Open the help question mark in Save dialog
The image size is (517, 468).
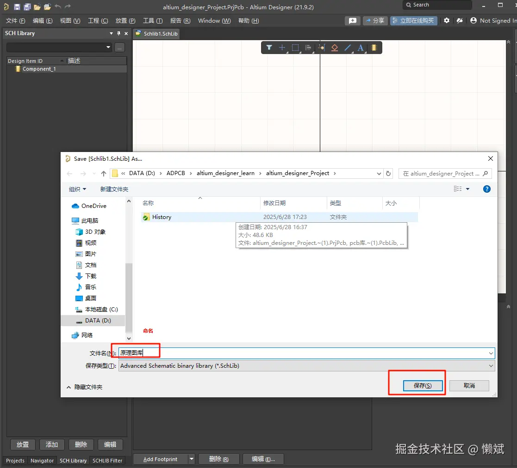486,189
